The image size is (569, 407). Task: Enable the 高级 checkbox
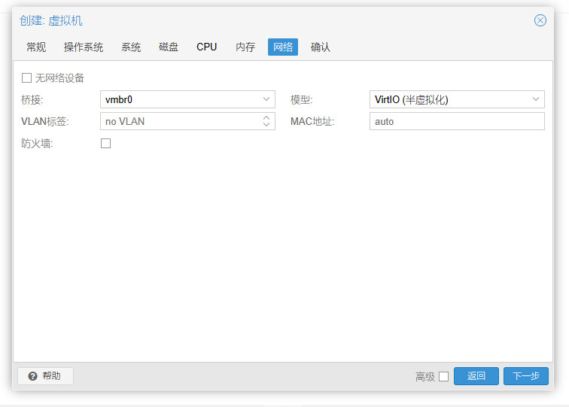pos(443,376)
